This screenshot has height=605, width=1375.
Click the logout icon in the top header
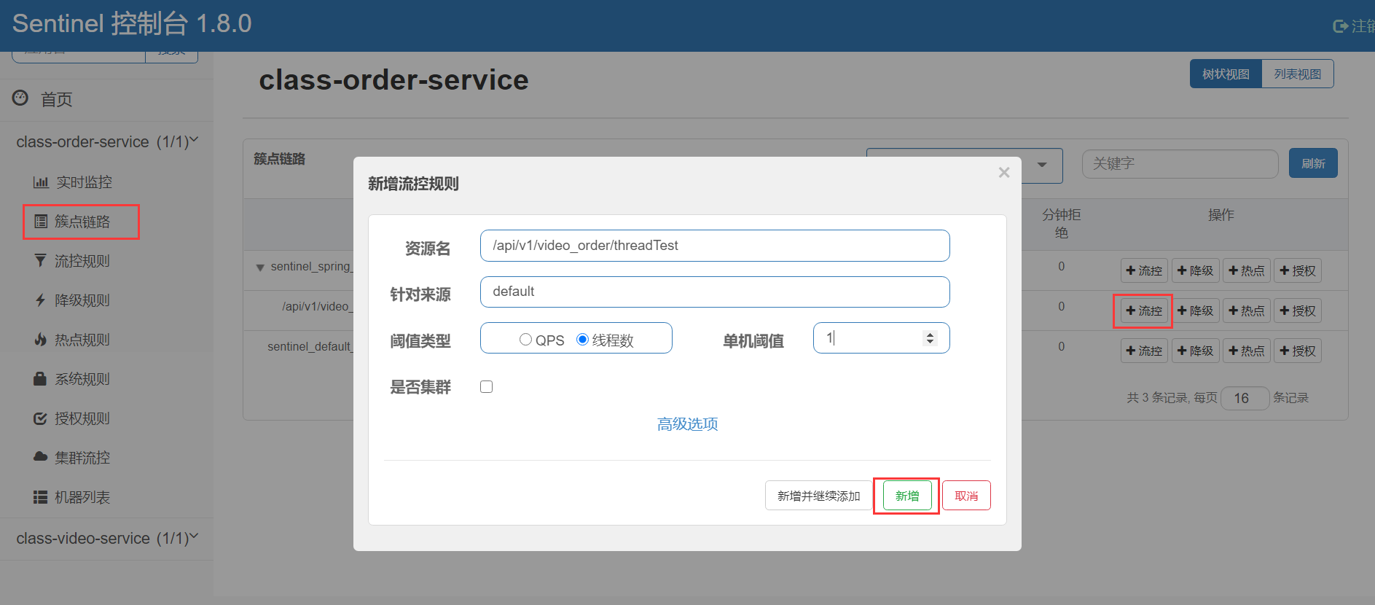coord(1340,26)
